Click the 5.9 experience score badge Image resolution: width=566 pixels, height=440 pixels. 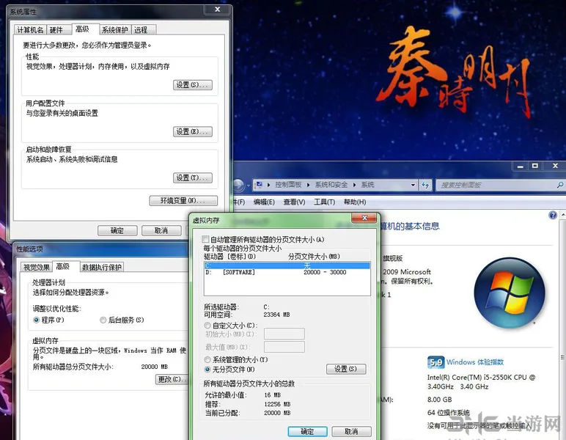point(435,362)
